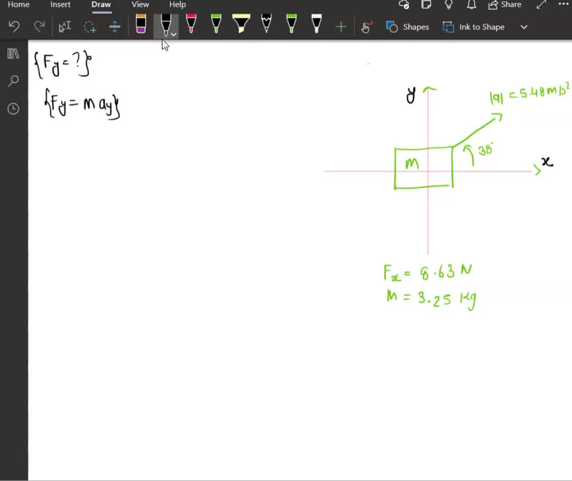Open the selected pen's options dropdown
Image resolution: width=572 pixels, height=481 pixels.
(173, 35)
